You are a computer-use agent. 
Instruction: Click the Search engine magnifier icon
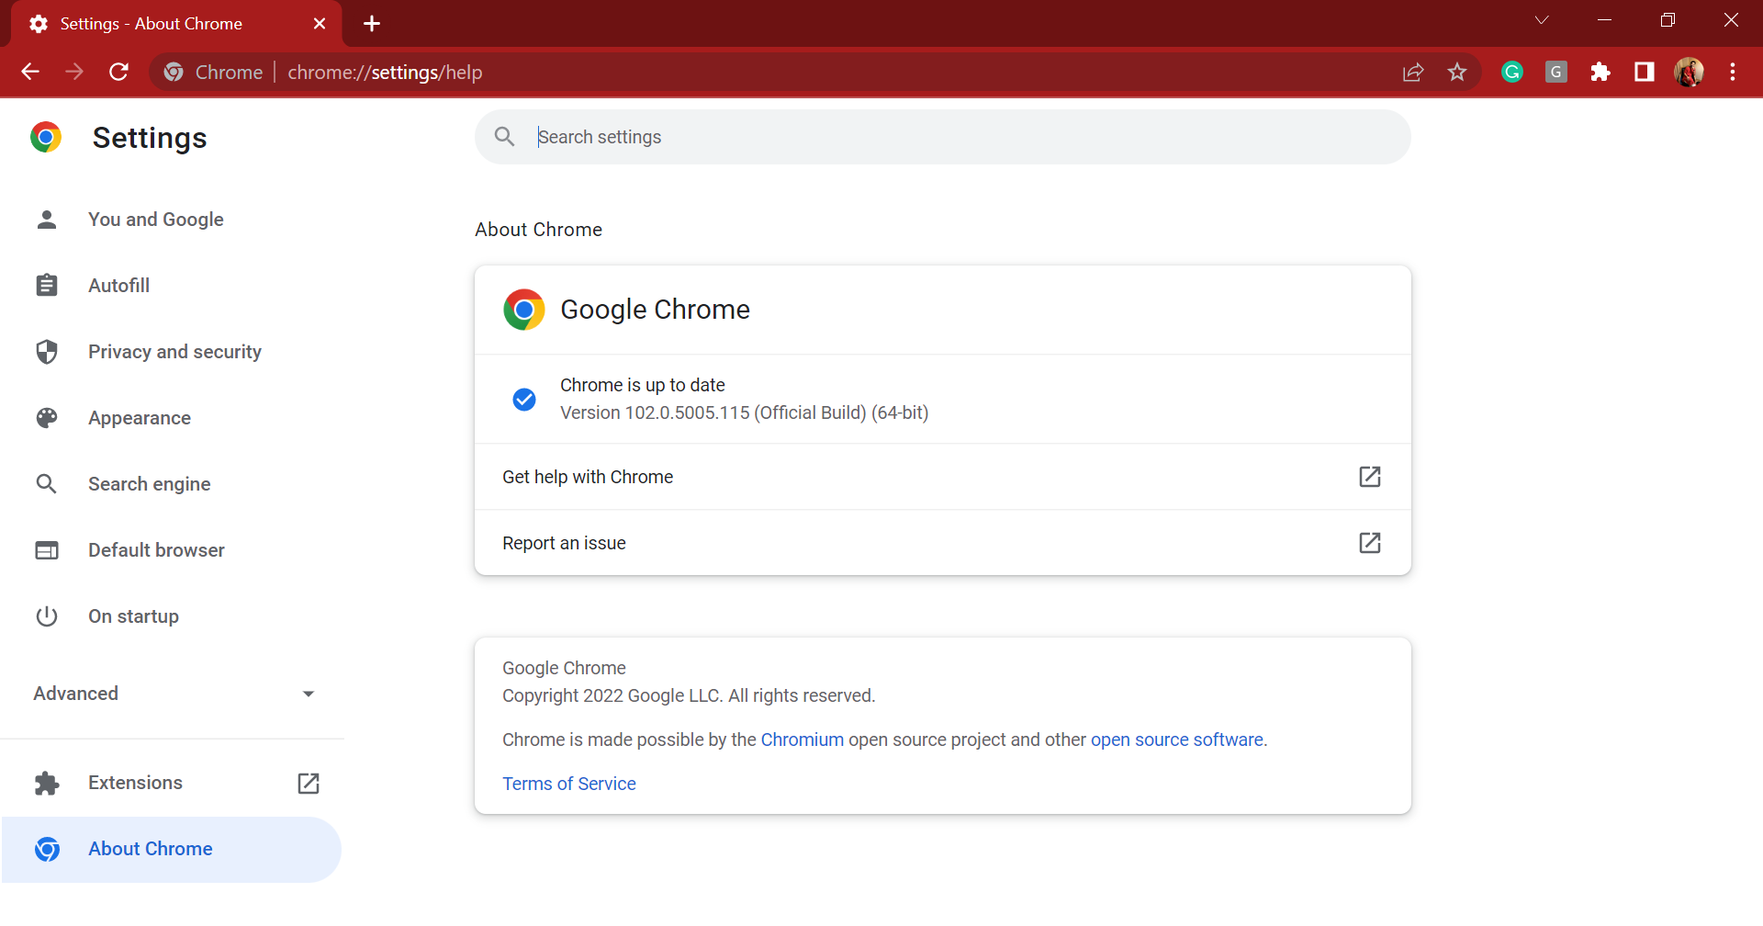(47, 484)
